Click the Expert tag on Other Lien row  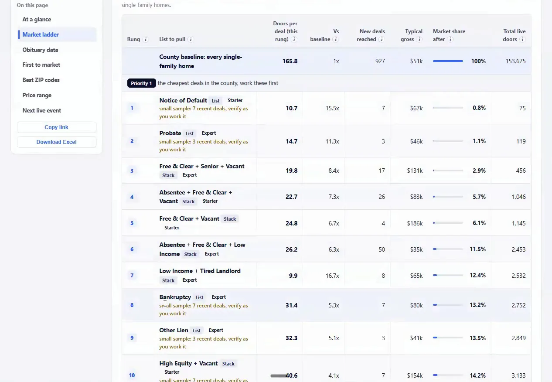(x=216, y=330)
